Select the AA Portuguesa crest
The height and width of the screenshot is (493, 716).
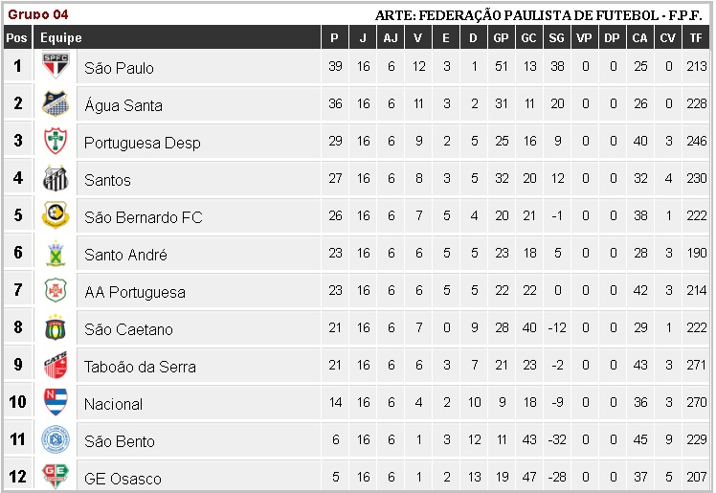55,291
